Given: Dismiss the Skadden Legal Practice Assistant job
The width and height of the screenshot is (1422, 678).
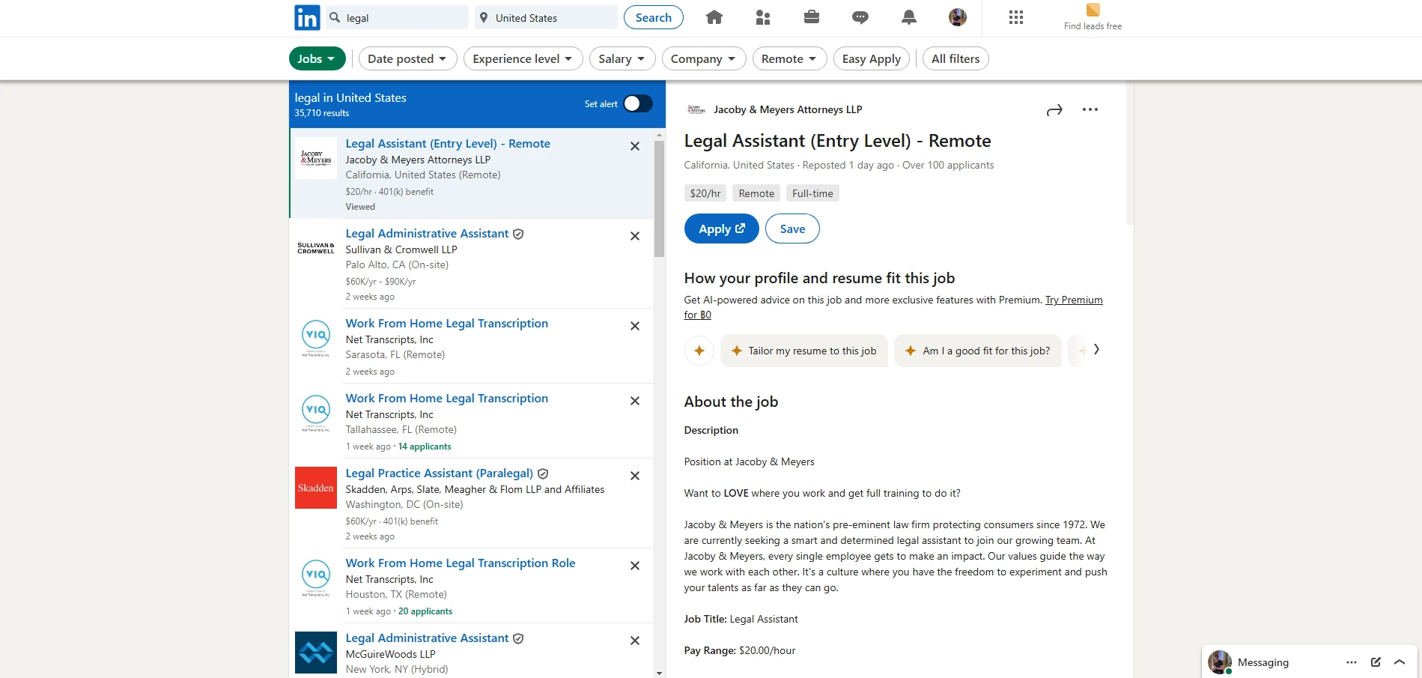Looking at the screenshot, I should pos(635,476).
